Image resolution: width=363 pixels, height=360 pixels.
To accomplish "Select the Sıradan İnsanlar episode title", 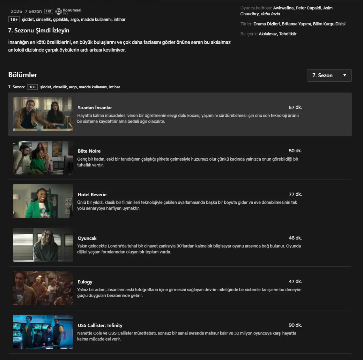I will point(95,108).
